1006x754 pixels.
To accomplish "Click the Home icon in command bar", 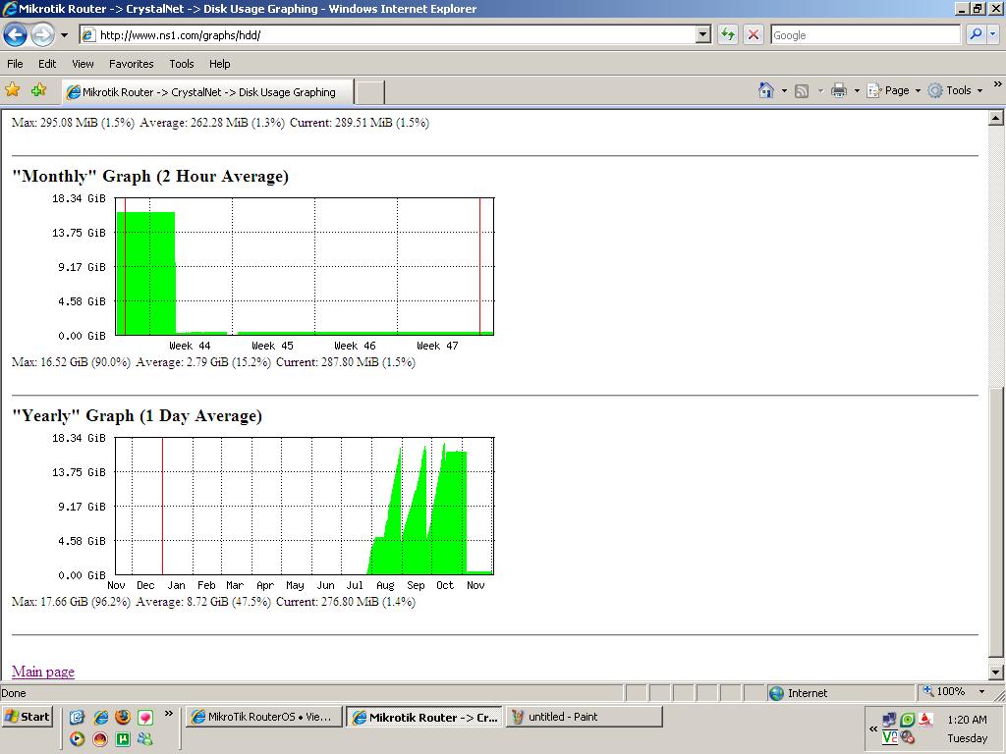I will tap(766, 90).
